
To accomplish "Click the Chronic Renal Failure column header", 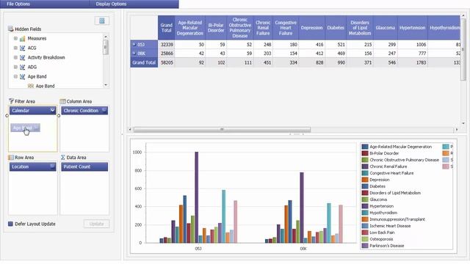I will 263,28.
